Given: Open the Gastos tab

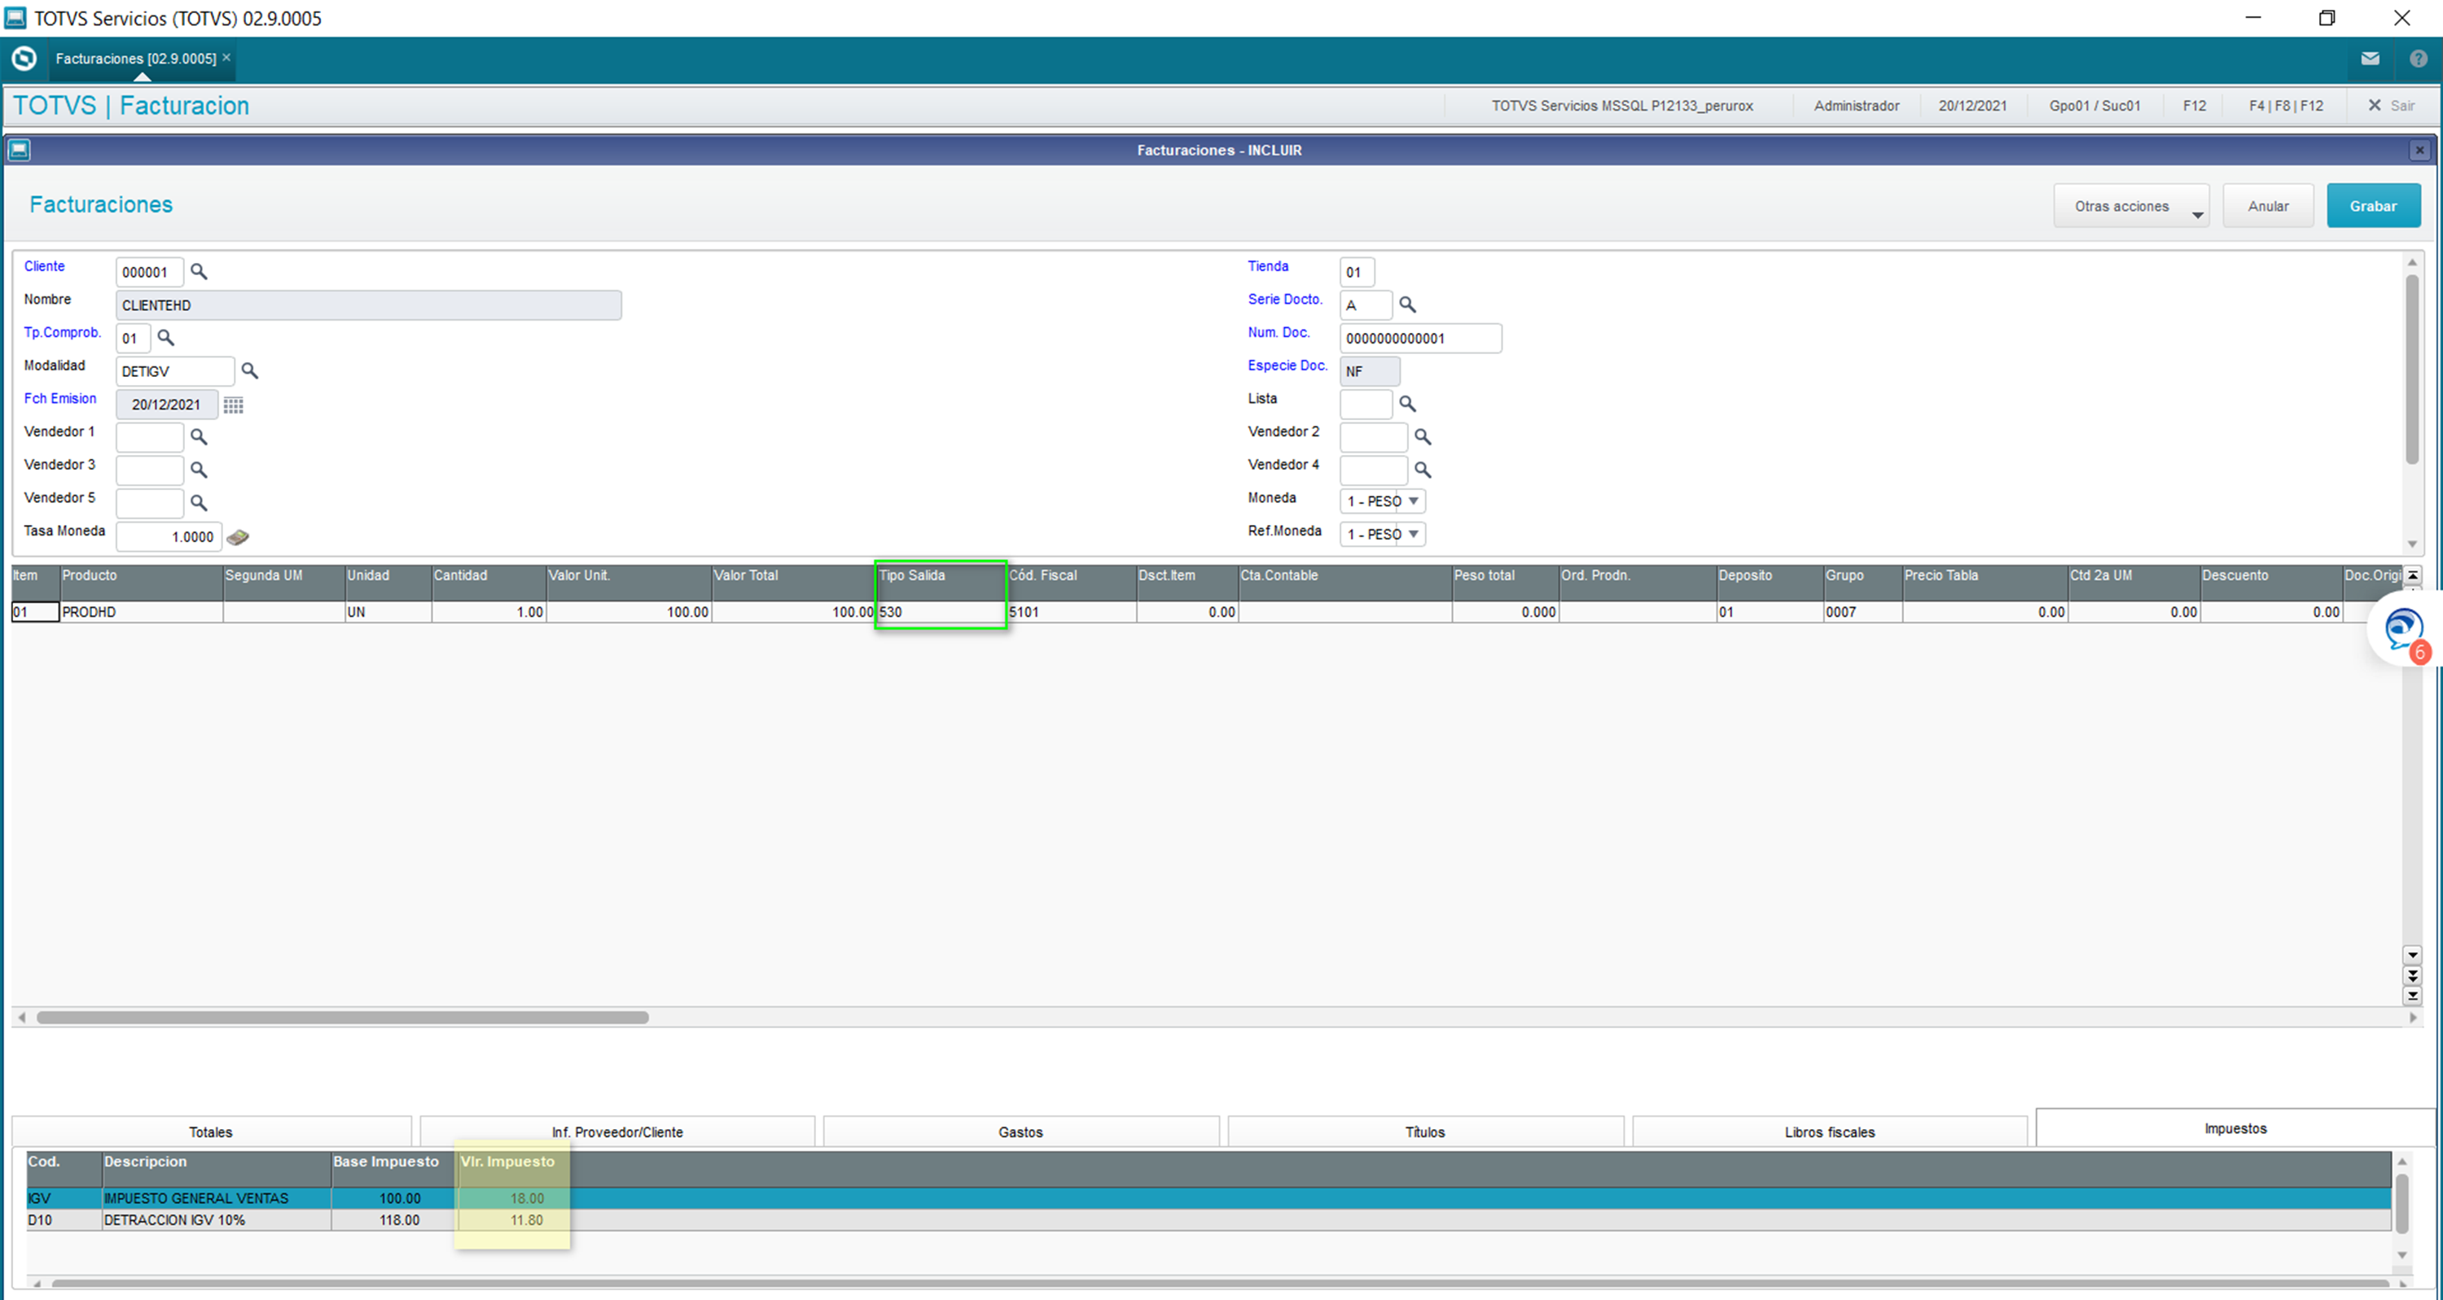Looking at the screenshot, I should (x=1020, y=1132).
